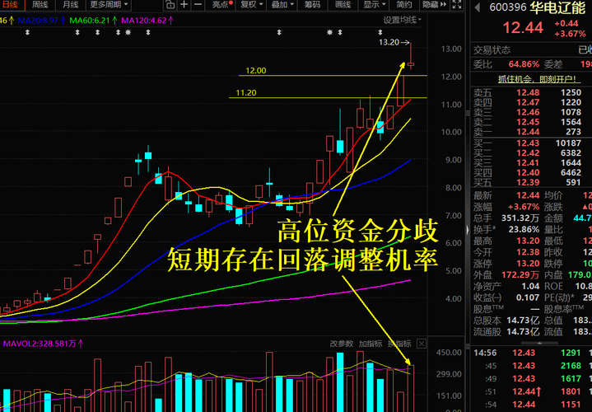Click the MA120:4.62 label
The height and width of the screenshot is (412, 592).
coord(147,21)
